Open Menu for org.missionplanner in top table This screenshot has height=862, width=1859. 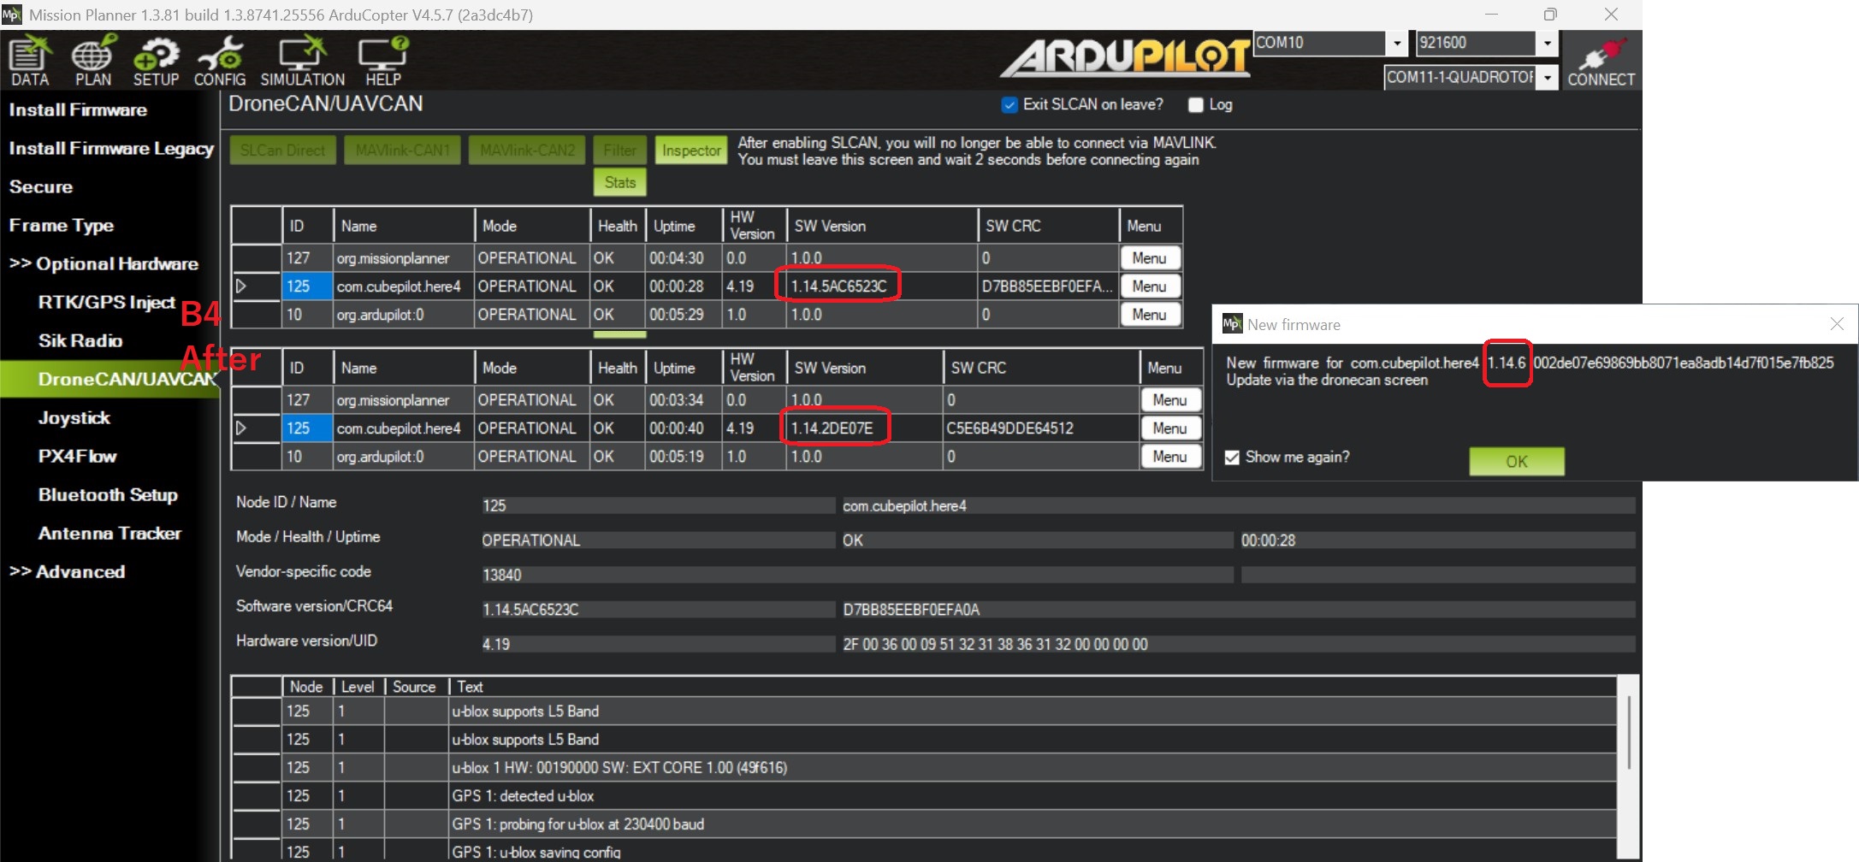pyautogui.click(x=1150, y=258)
